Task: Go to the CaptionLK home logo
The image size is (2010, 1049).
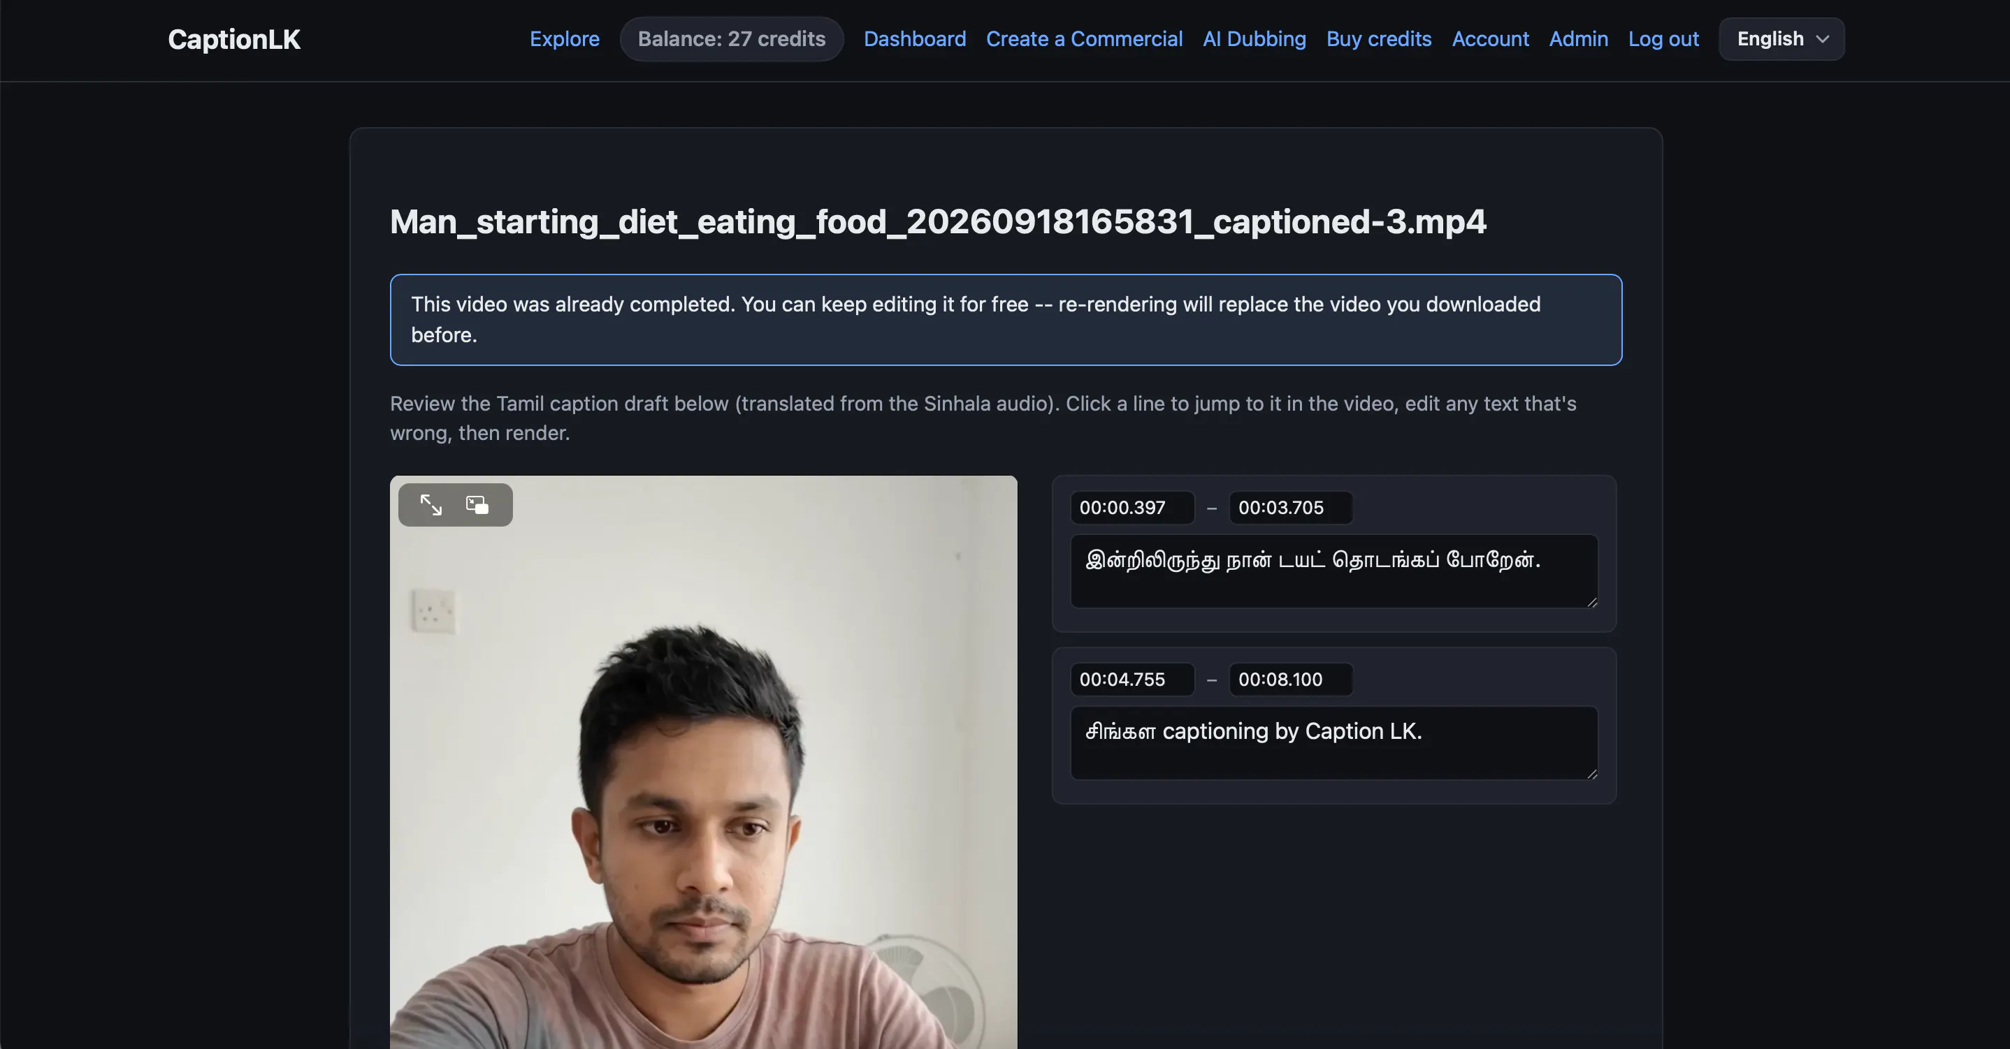Action: (234, 39)
